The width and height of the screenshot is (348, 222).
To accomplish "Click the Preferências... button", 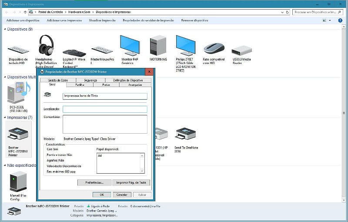I will [x=94, y=182].
